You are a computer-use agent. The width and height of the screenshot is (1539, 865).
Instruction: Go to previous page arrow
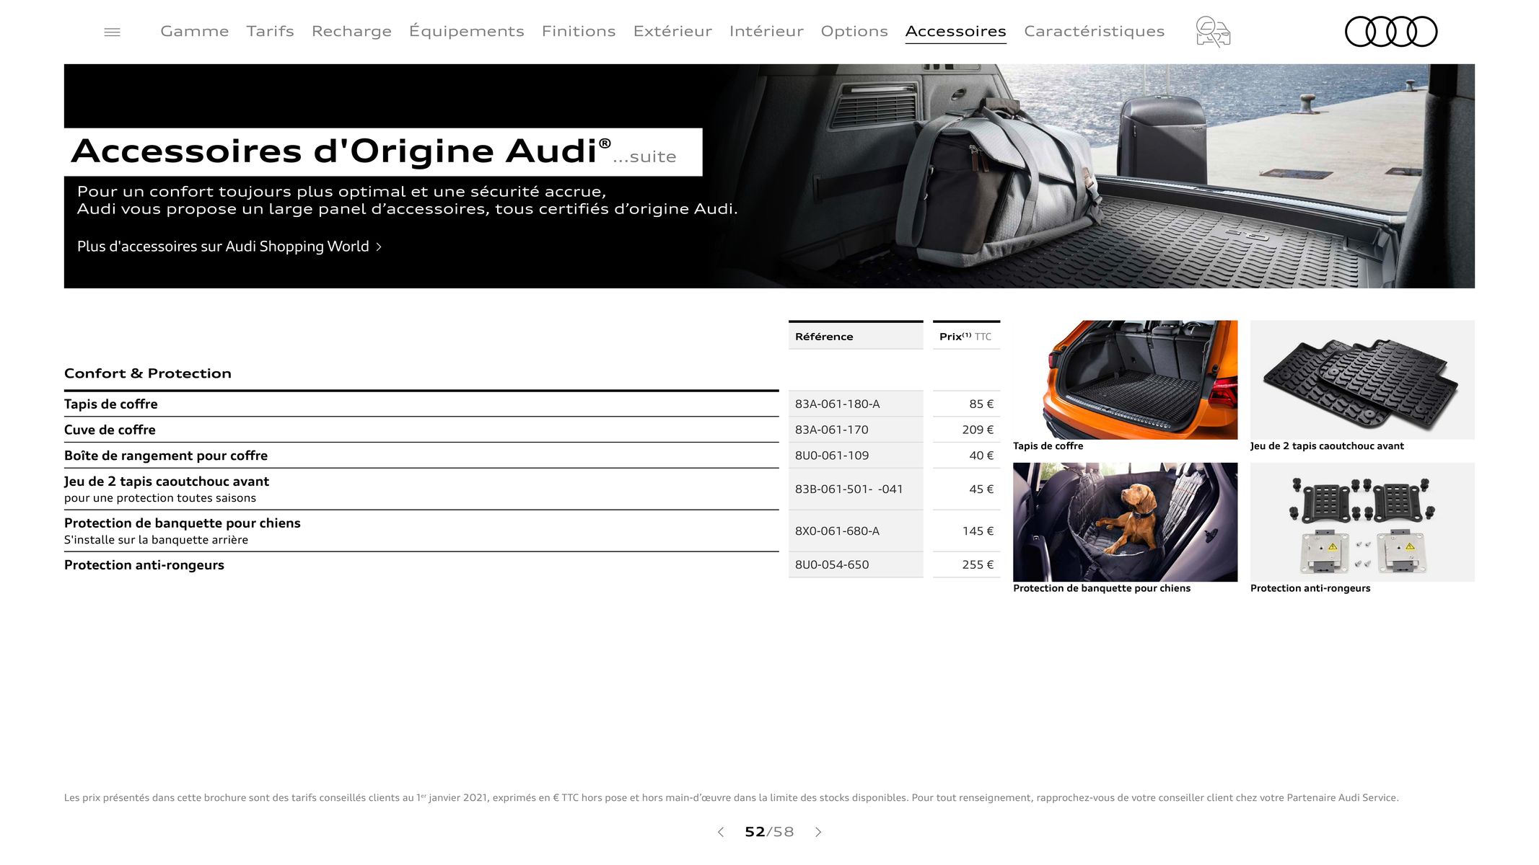720,832
